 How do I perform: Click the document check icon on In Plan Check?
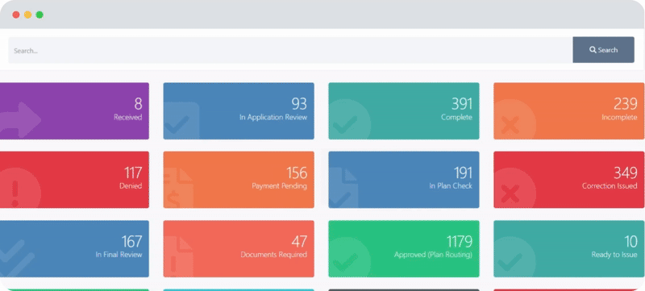point(343,189)
